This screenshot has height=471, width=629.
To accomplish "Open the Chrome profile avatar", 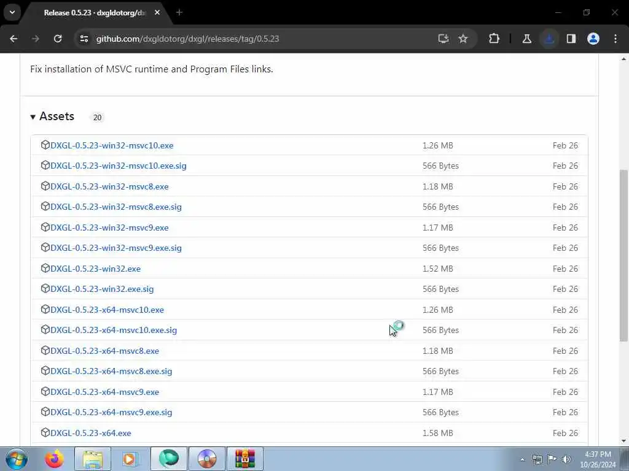I will point(593,39).
